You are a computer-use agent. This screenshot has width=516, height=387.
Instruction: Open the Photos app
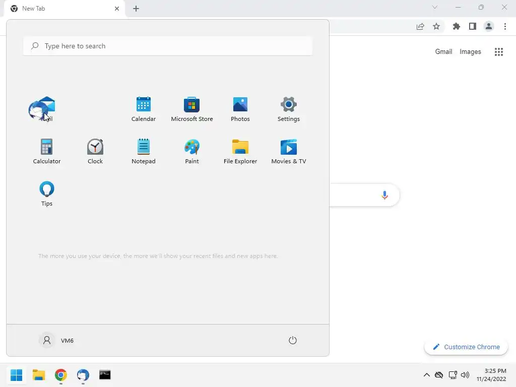tap(240, 109)
